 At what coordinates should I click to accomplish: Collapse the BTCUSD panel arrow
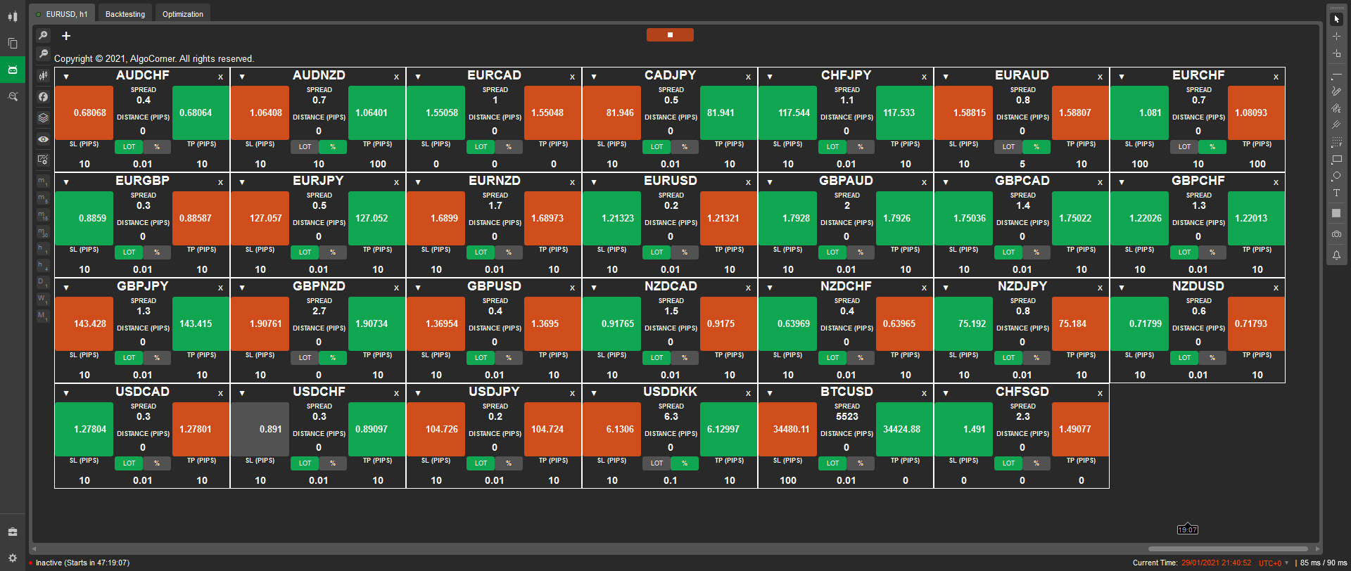coord(770,393)
